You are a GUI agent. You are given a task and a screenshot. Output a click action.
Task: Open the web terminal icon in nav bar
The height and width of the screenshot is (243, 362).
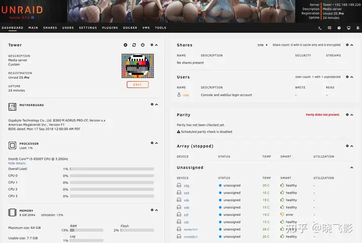(x=320, y=28)
